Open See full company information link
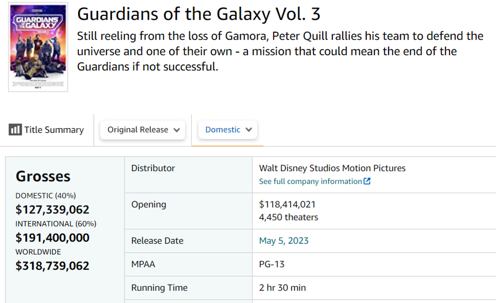496x303 pixels. click(310, 181)
